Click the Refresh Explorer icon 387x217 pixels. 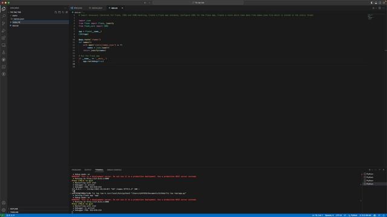pyautogui.click(x=63, y=12)
